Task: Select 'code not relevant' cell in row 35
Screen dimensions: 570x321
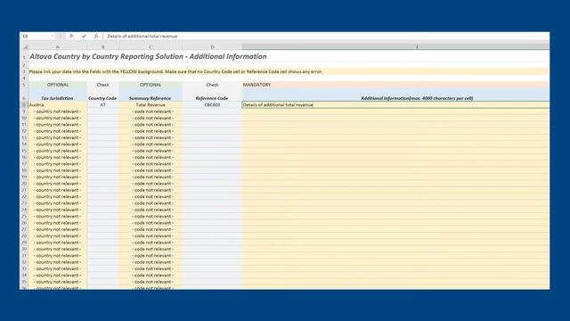Action: pyautogui.click(x=151, y=282)
